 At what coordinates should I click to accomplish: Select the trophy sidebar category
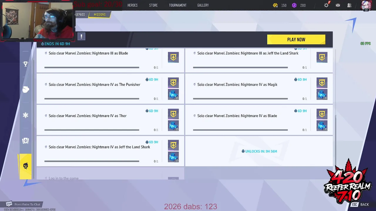pyautogui.click(x=26, y=64)
